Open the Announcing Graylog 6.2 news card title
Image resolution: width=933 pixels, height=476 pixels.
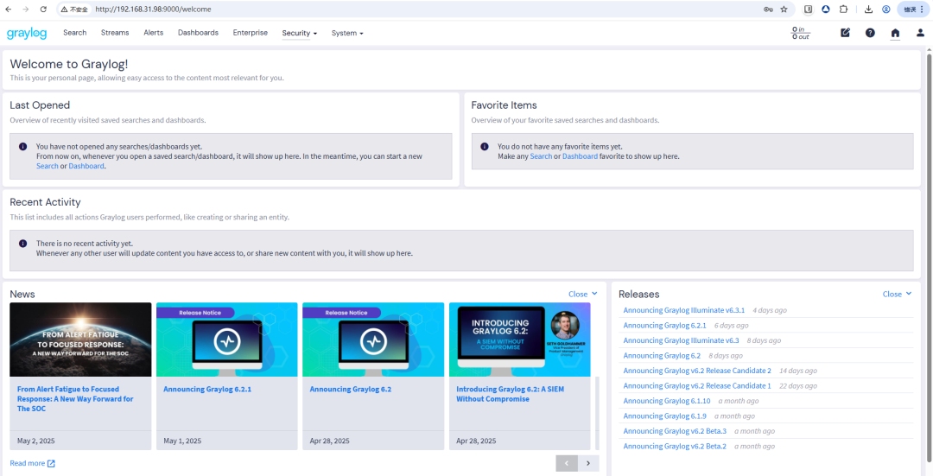coord(351,389)
